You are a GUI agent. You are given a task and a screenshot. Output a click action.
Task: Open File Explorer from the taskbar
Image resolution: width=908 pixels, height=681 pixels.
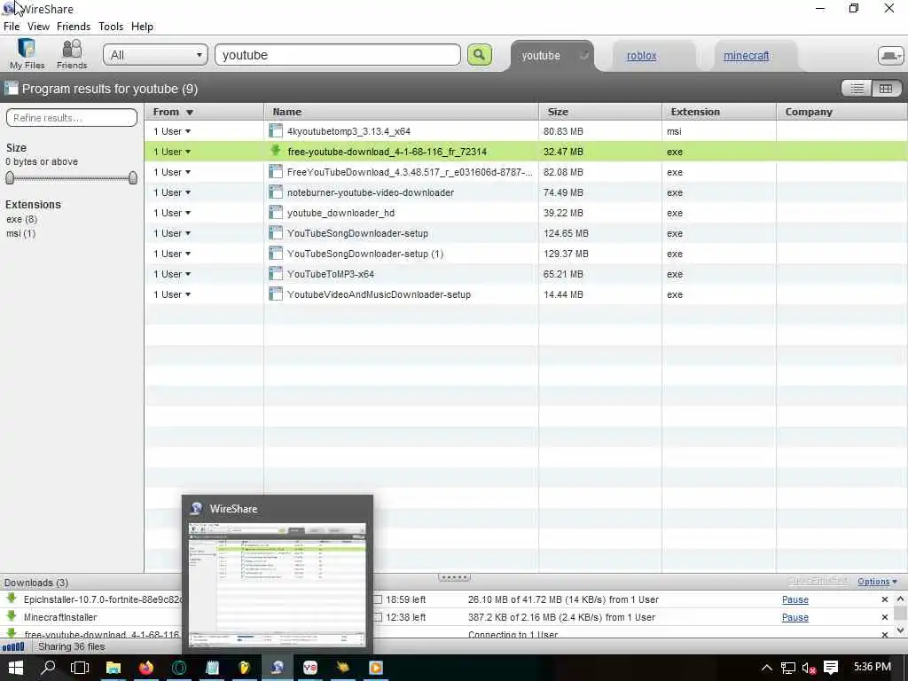click(113, 668)
